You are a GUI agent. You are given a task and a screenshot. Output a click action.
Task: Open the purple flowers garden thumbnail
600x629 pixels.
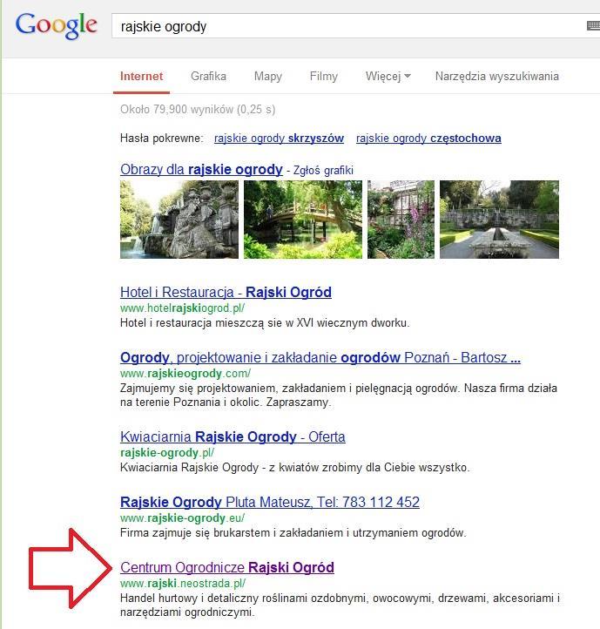point(401,220)
